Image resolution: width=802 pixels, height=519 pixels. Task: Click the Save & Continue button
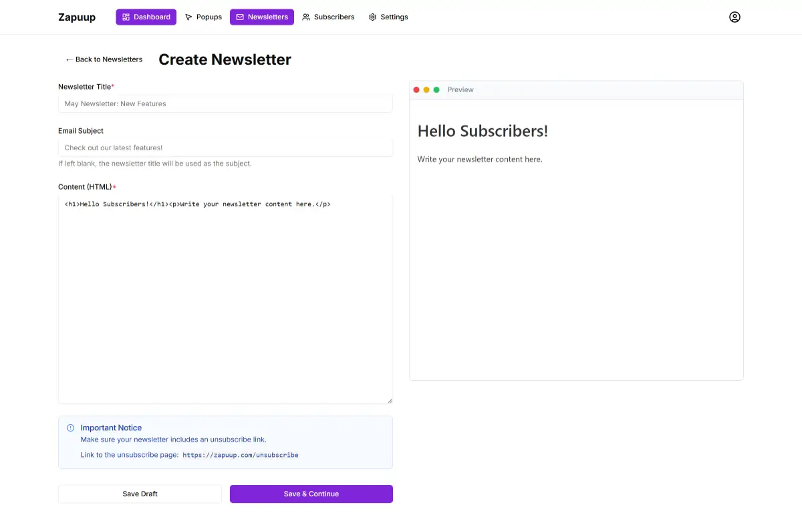click(x=311, y=494)
